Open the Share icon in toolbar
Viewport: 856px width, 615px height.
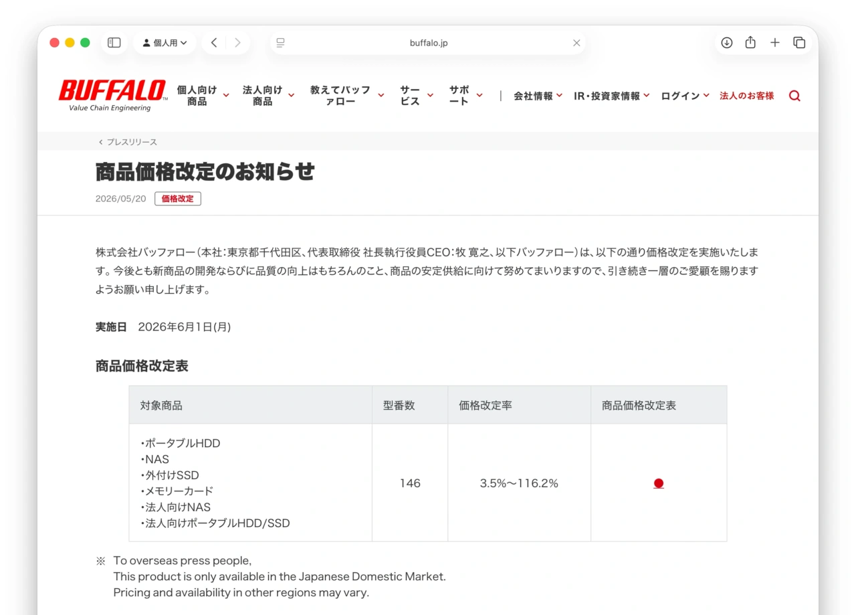point(750,43)
